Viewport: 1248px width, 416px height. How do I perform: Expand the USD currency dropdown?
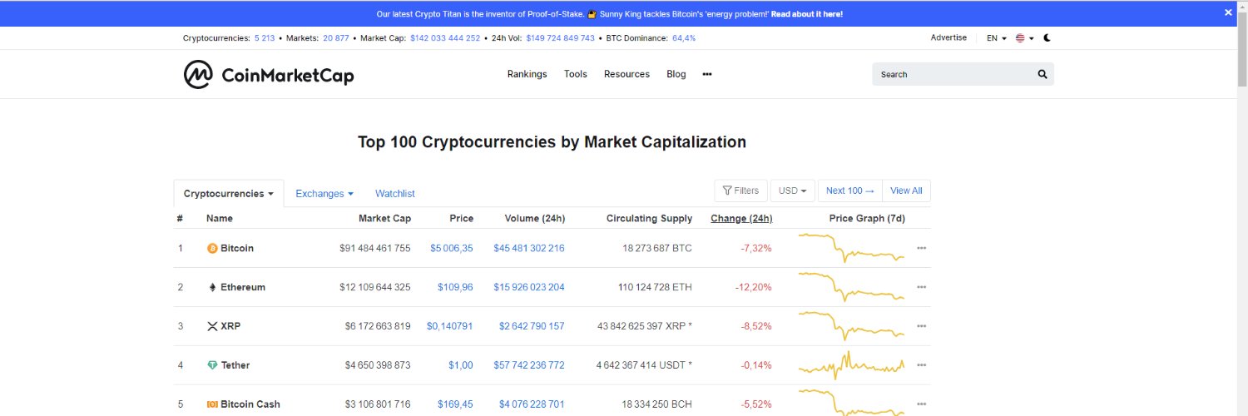click(x=793, y=191)
